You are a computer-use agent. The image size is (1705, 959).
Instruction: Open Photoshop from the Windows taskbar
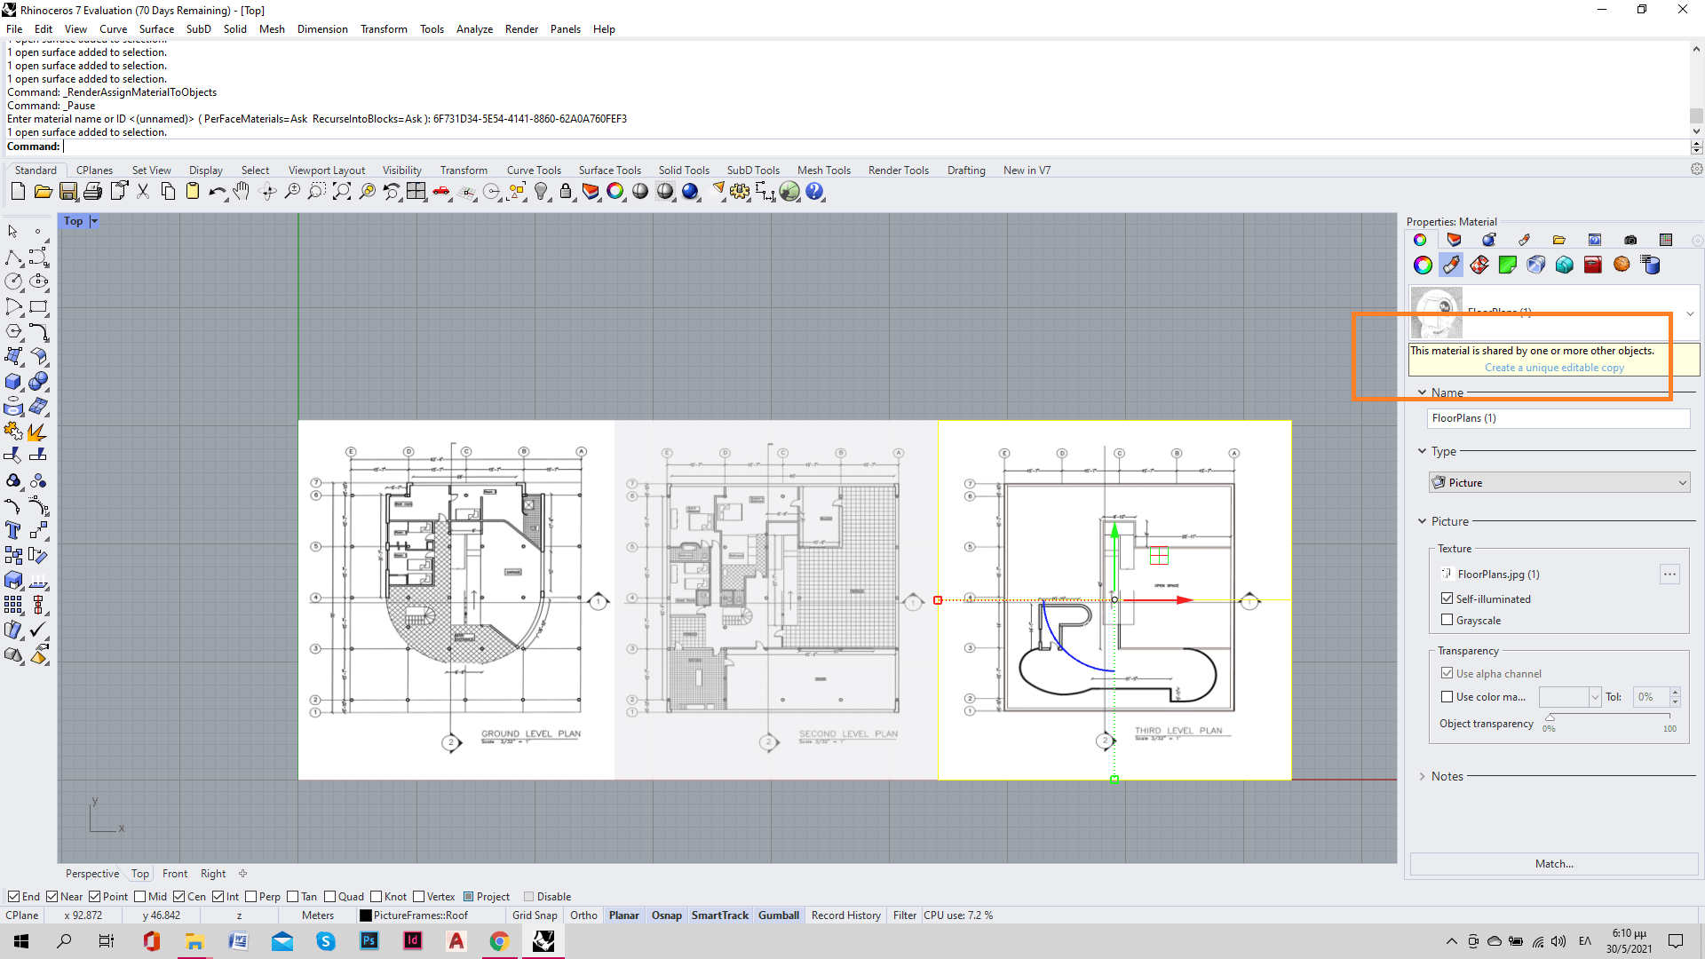369,941
